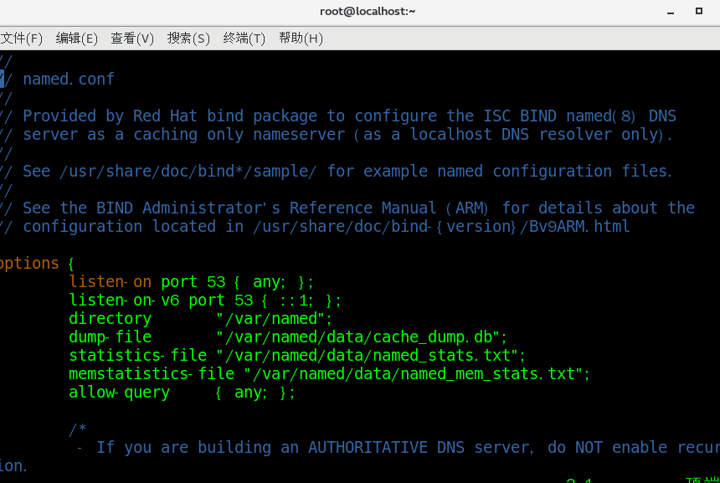Click the cursor position indicator 2,1
Screen dimensions: 720x483
(579, 480)
